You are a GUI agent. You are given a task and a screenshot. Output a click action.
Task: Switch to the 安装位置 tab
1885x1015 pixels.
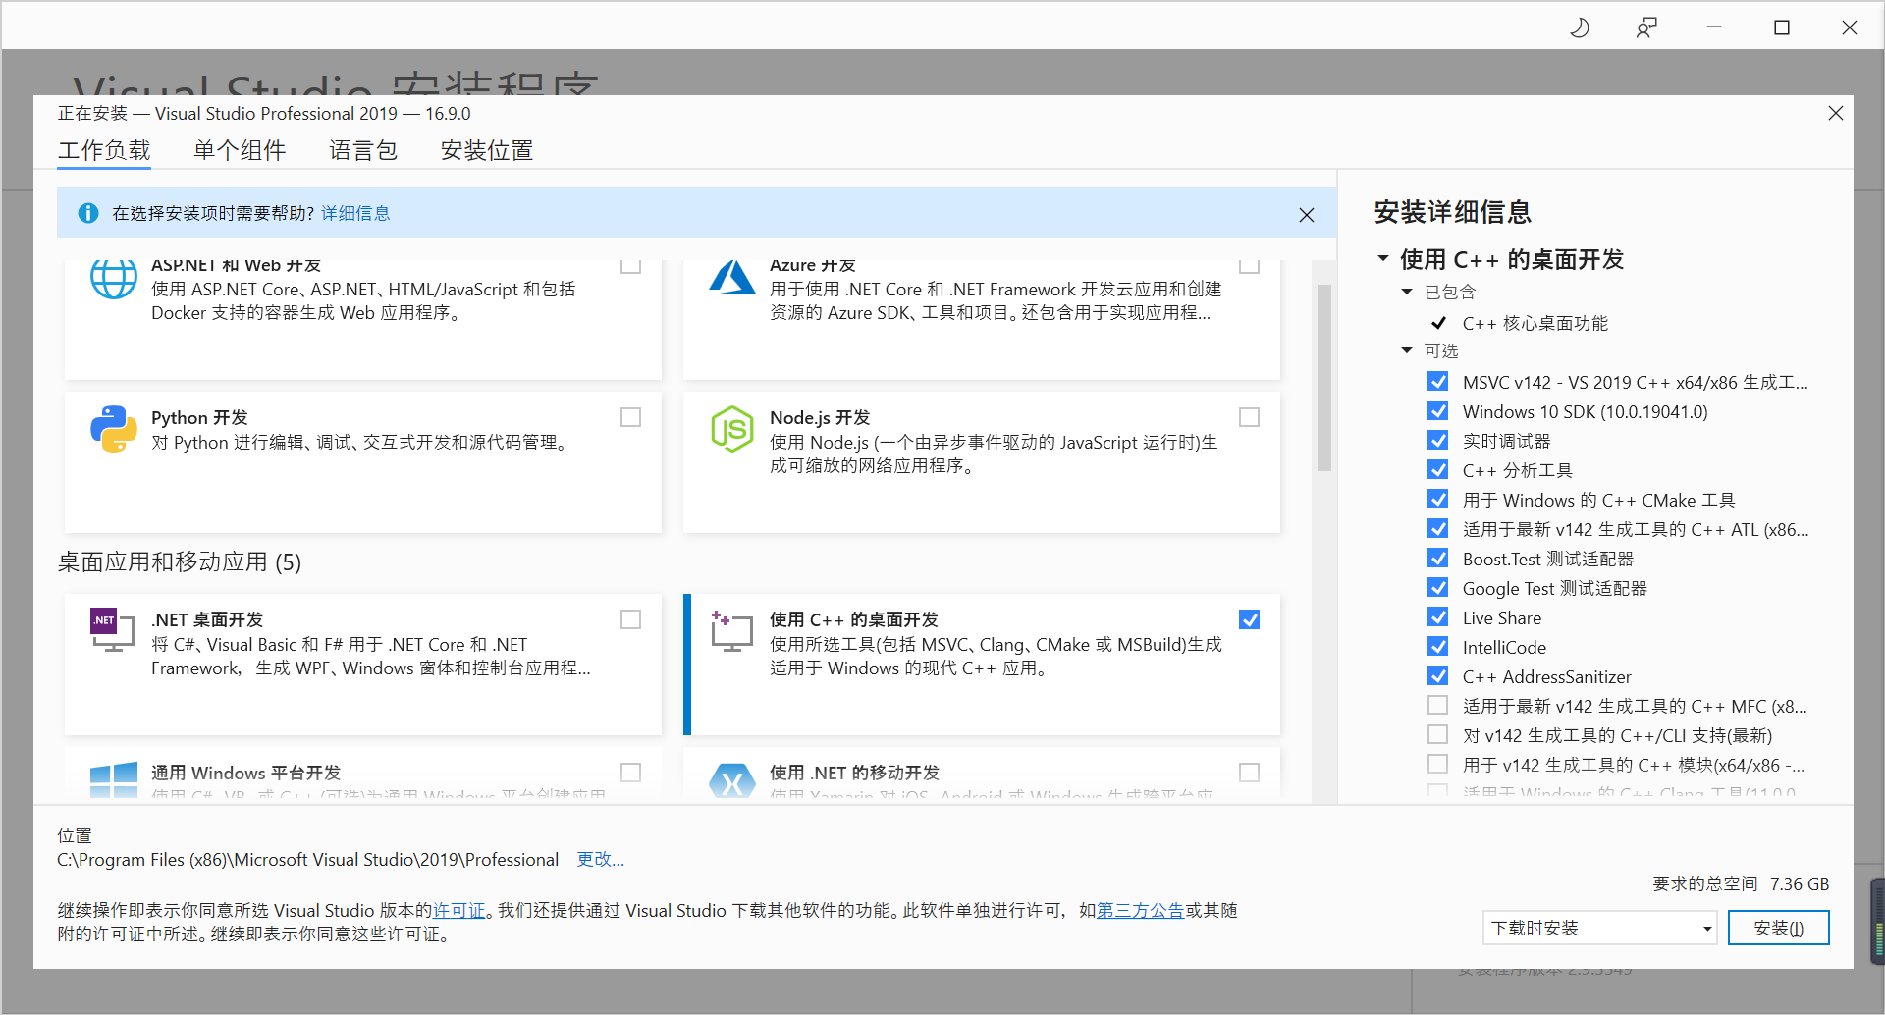[x=487, y=150]
